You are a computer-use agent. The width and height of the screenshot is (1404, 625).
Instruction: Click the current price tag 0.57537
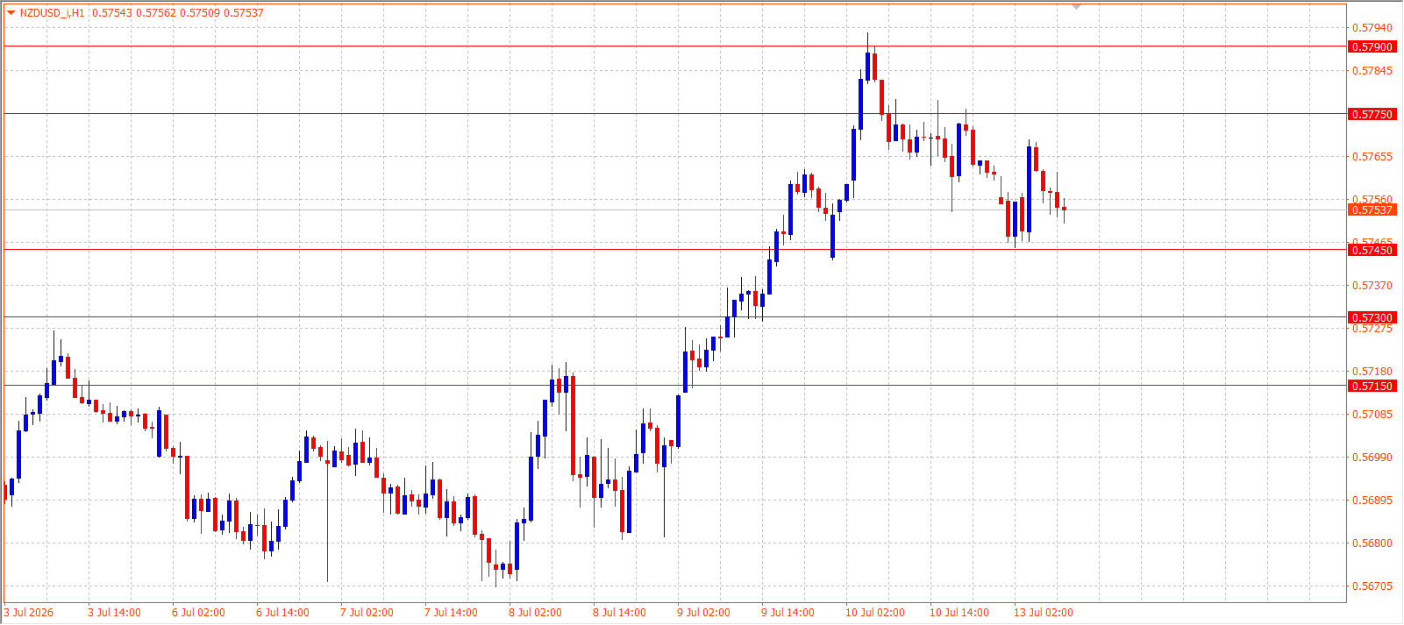click(x=1372, y=210)
